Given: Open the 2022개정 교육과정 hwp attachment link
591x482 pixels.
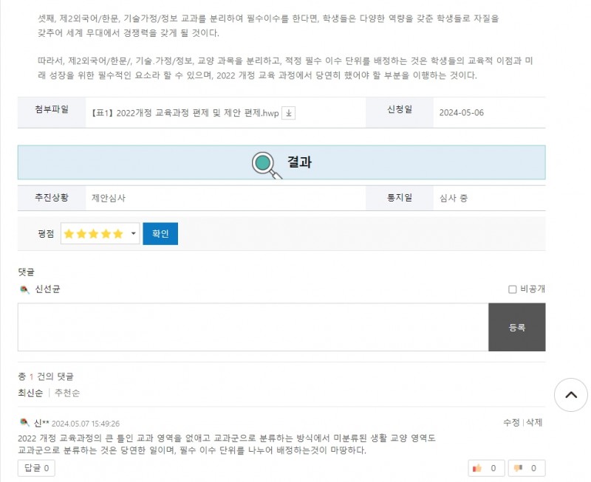Looking at the screenshot, I should pyautogui.click(x=185, y=113).
